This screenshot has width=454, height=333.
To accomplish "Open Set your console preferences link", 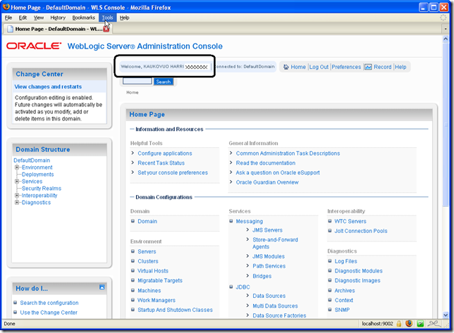I will pos(173,172).
